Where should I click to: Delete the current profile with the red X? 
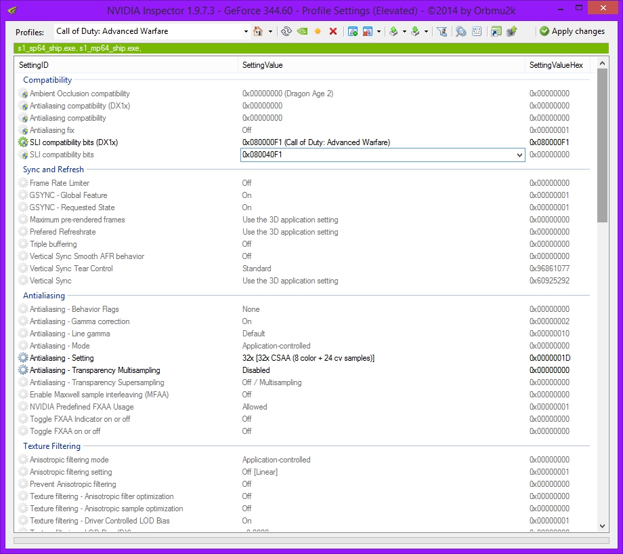coord(333,31)
